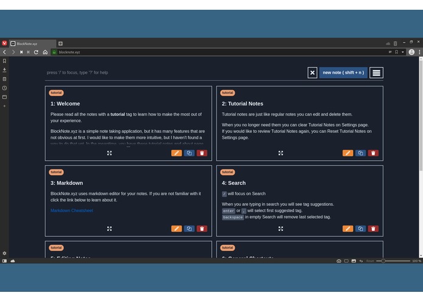Viewport: 423px width, 301px height.
Task: Open a new browser tab
Action: (60, 43)
